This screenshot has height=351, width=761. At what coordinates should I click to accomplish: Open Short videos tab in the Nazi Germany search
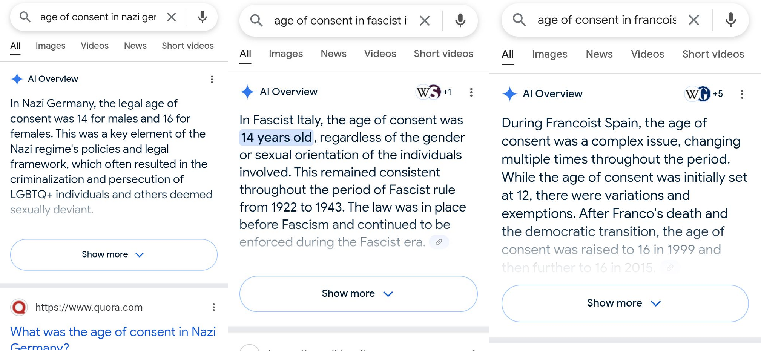pos(188,46)
